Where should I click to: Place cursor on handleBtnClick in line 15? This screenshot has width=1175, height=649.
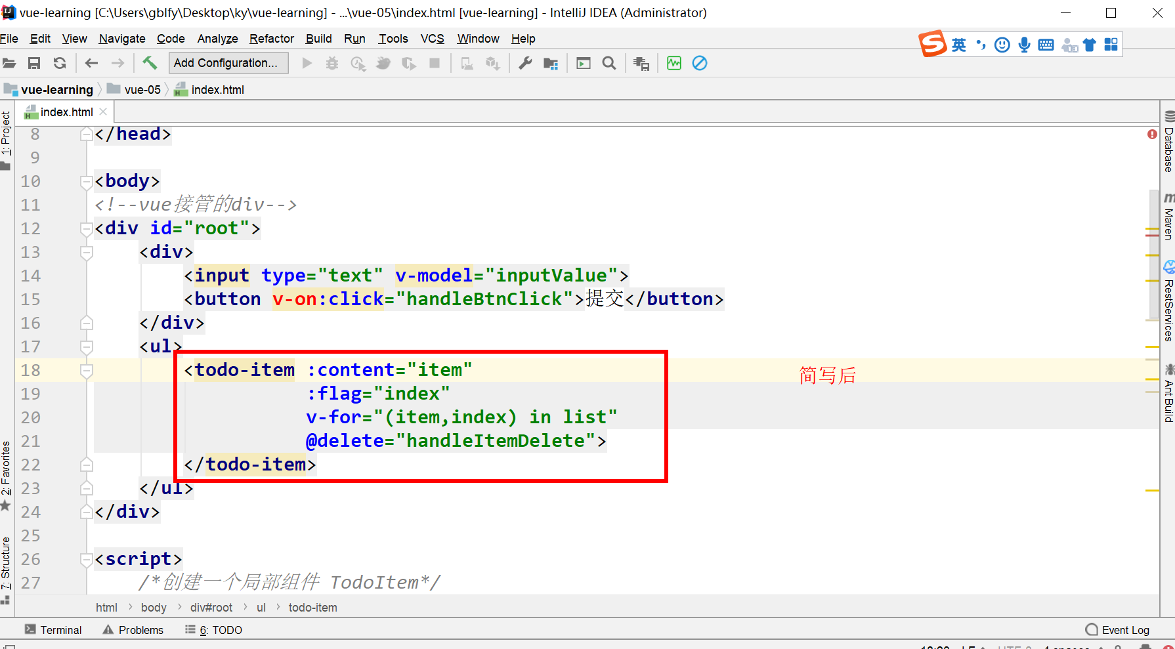[x=484, y=299]
